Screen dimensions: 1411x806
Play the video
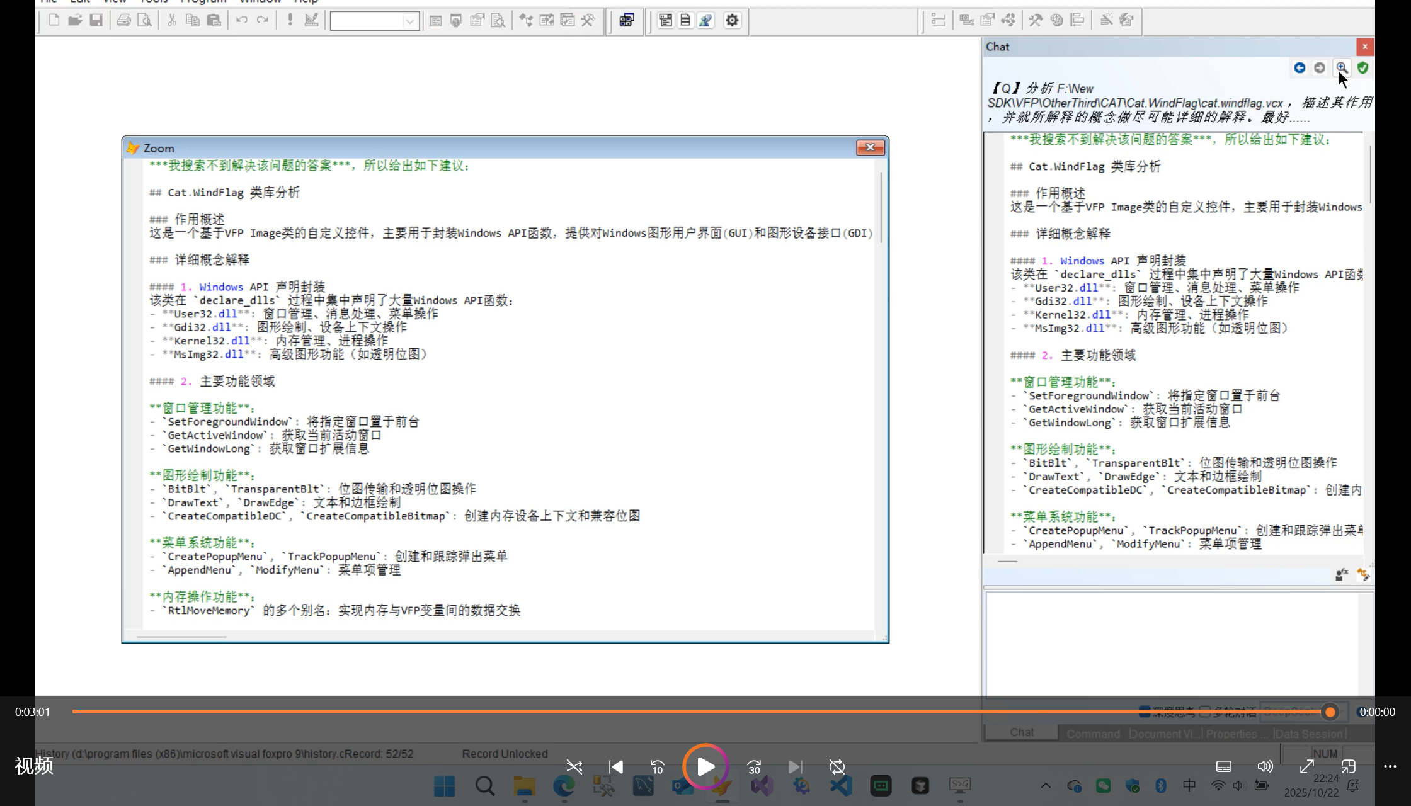click(705, 766)
